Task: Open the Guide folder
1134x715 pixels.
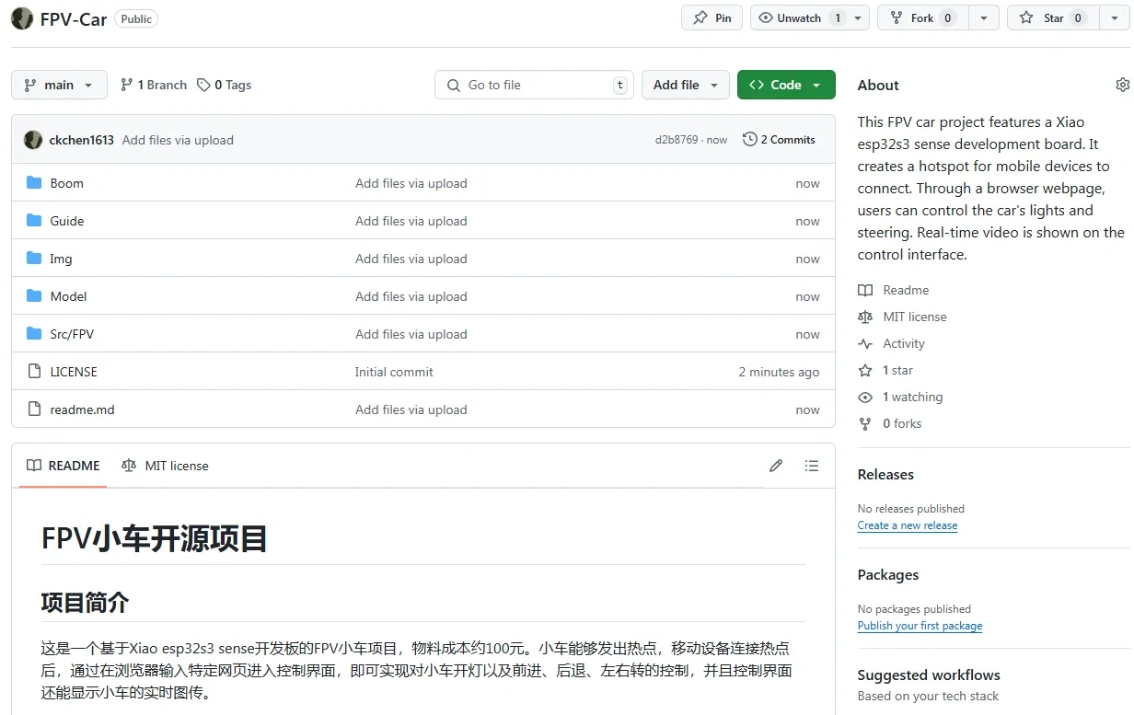Action: [x=67, y=221]
